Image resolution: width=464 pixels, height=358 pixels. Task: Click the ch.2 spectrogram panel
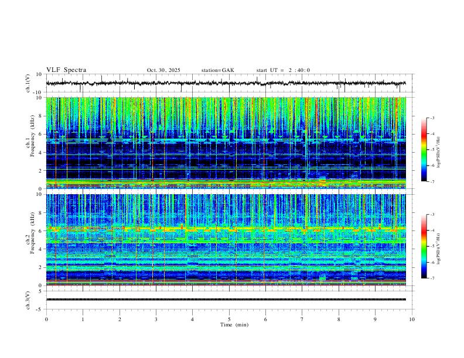[226, 240]
